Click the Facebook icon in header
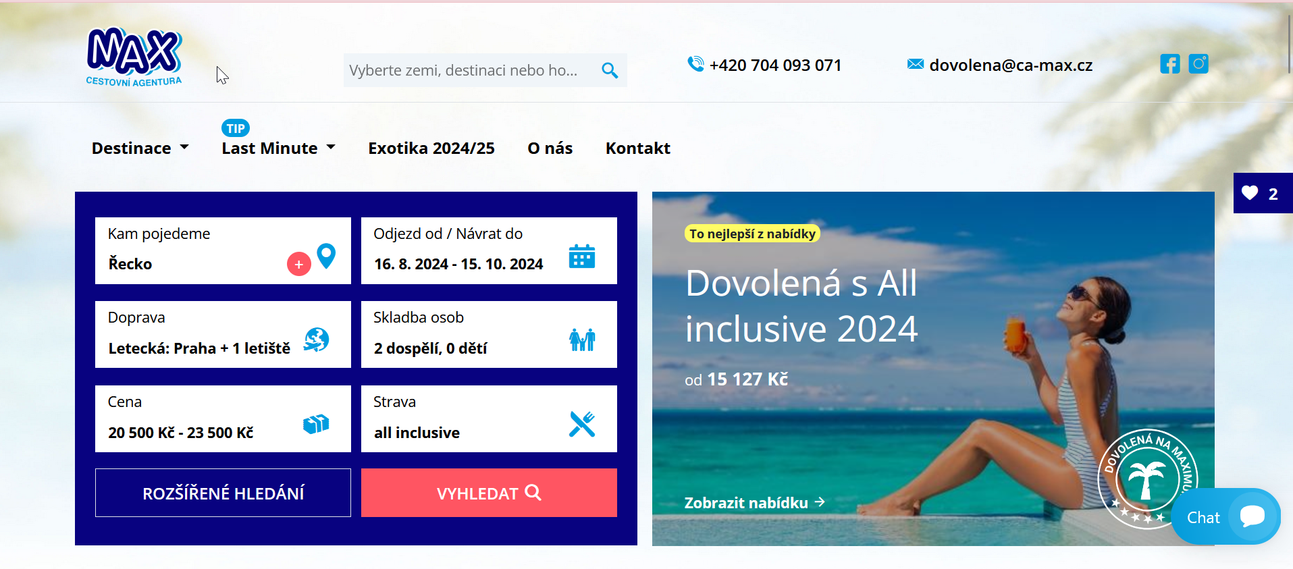This screenshot has height=569, width=1293. click(1169, 64)
